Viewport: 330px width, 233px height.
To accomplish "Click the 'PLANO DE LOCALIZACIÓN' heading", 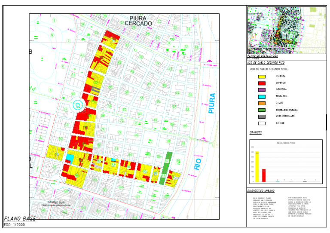I will pos(263,56).
